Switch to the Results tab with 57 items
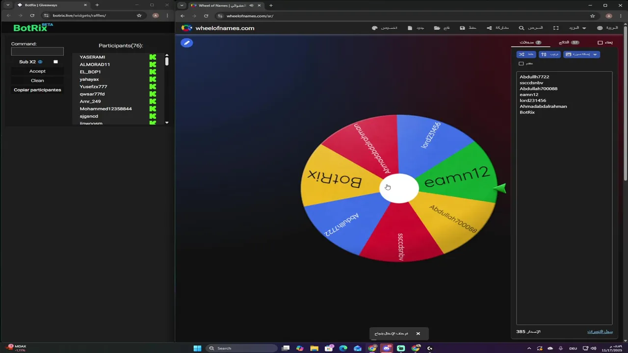This screenshot has width=628, height=353. [x=569, y=43]
